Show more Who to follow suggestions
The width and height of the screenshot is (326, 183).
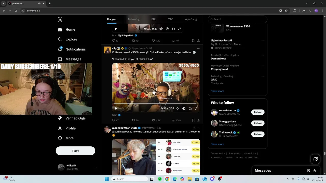click(x=218, y=144)
